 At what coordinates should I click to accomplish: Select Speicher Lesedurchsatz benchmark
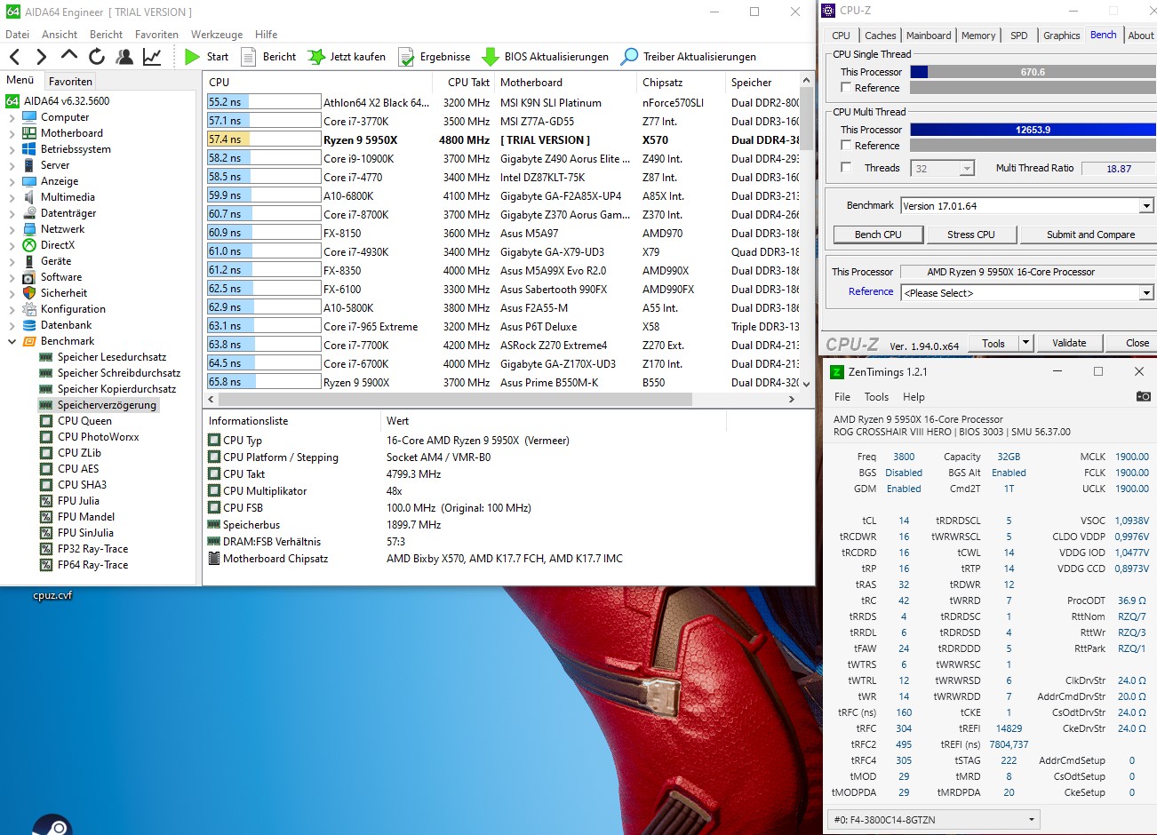pos(112,357)
